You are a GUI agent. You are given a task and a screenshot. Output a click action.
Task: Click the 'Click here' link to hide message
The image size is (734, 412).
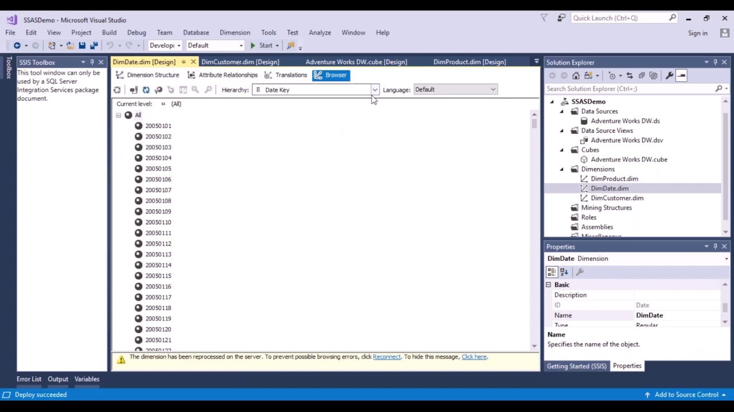(x=474, y=356)
